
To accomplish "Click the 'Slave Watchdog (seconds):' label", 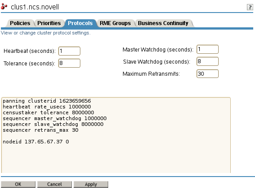I will (x=157, y=62).
